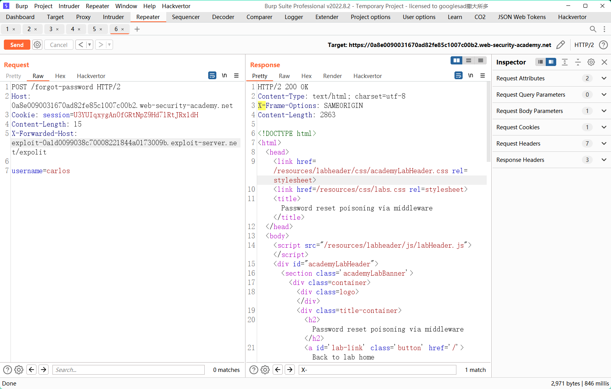Close Repeater tab 6
Image resolution: width=611 pixels, height=389 pixels.
click(x=122, y=29)
